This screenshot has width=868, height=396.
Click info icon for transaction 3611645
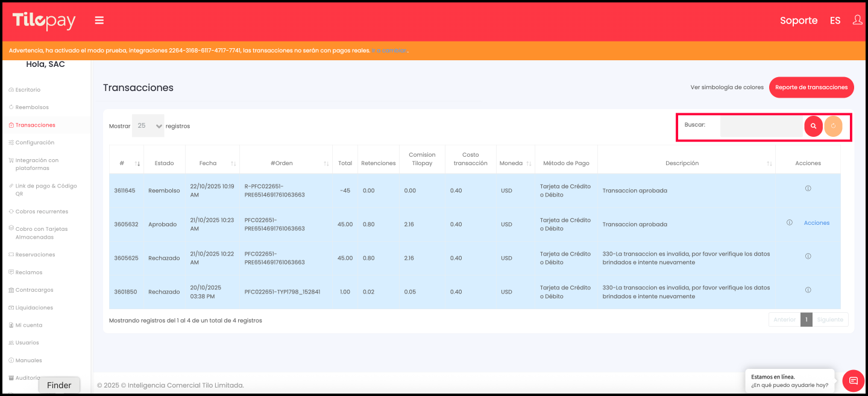click(808, 189)
